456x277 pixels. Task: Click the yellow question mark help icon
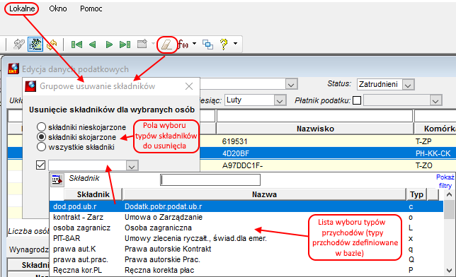coord(224,44)
